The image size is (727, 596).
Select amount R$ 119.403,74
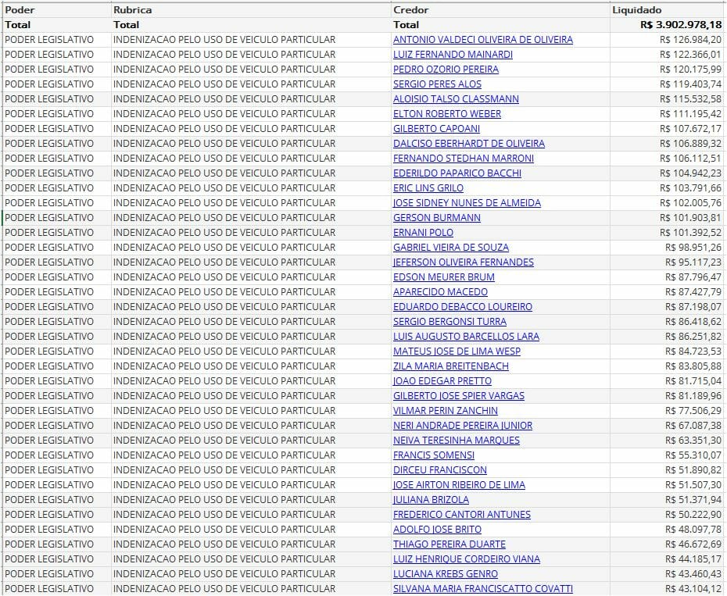coord(690,84)
